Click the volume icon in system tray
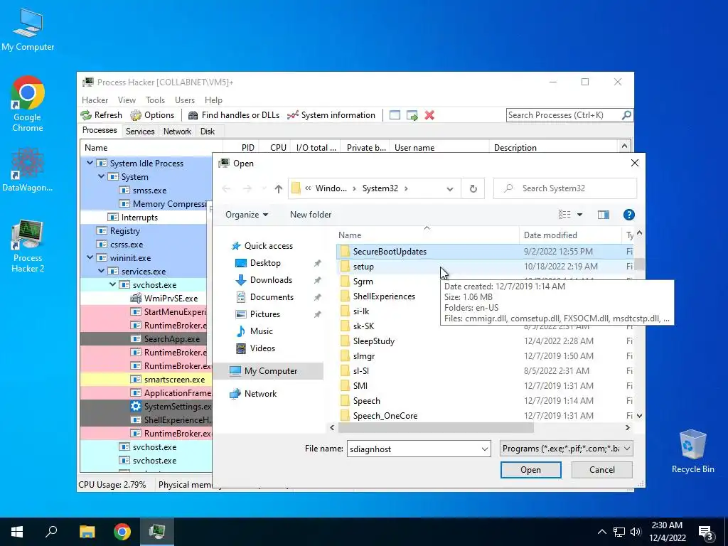The image size is (728, 546). (636, 532)
